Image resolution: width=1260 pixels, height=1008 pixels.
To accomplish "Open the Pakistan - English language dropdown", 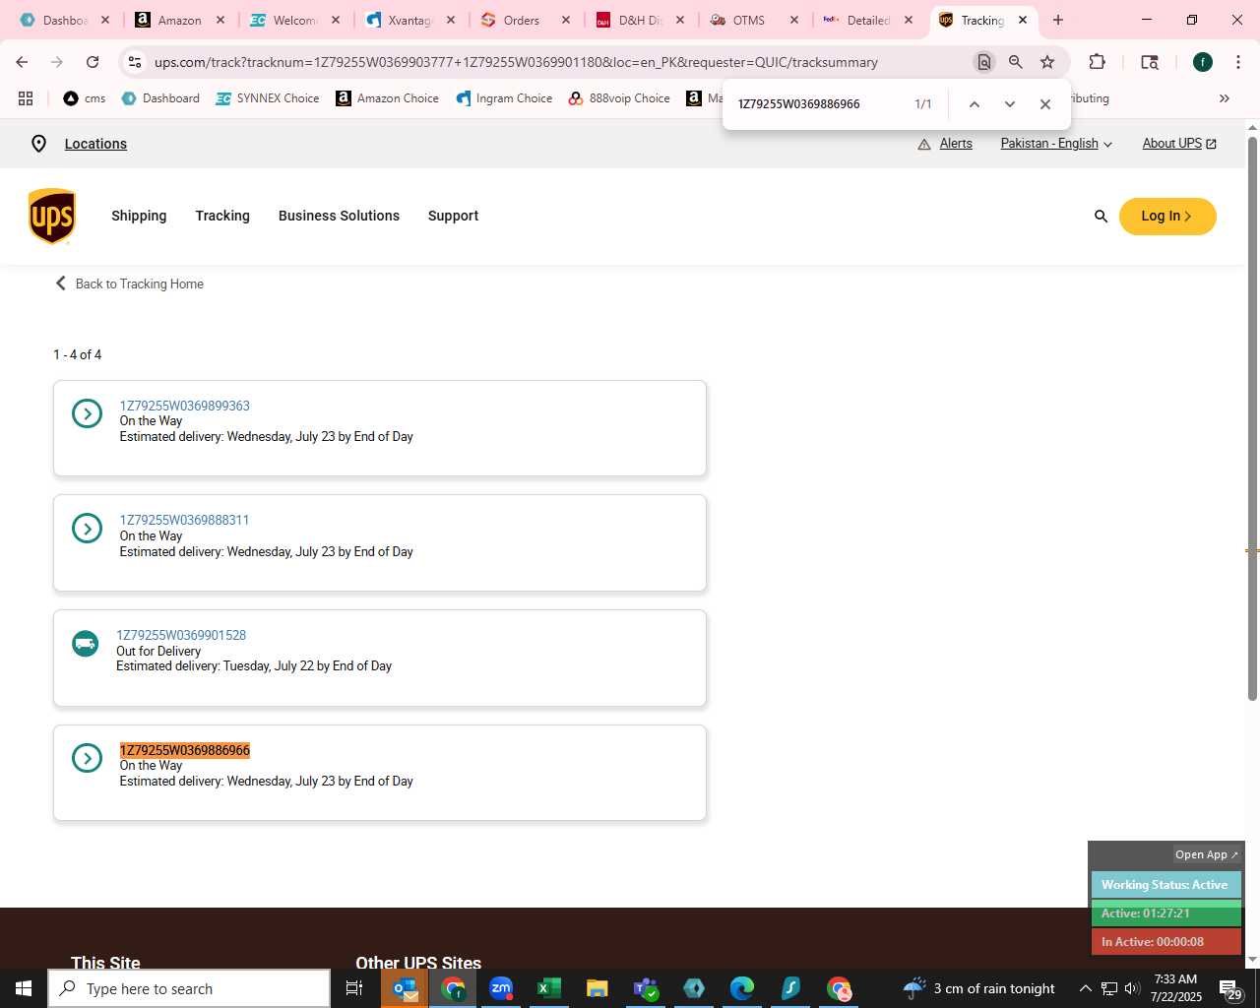I will (1056, 144).
